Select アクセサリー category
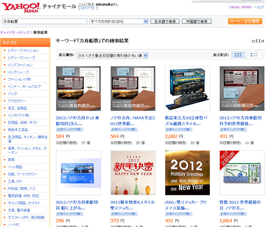 (17, 101)
